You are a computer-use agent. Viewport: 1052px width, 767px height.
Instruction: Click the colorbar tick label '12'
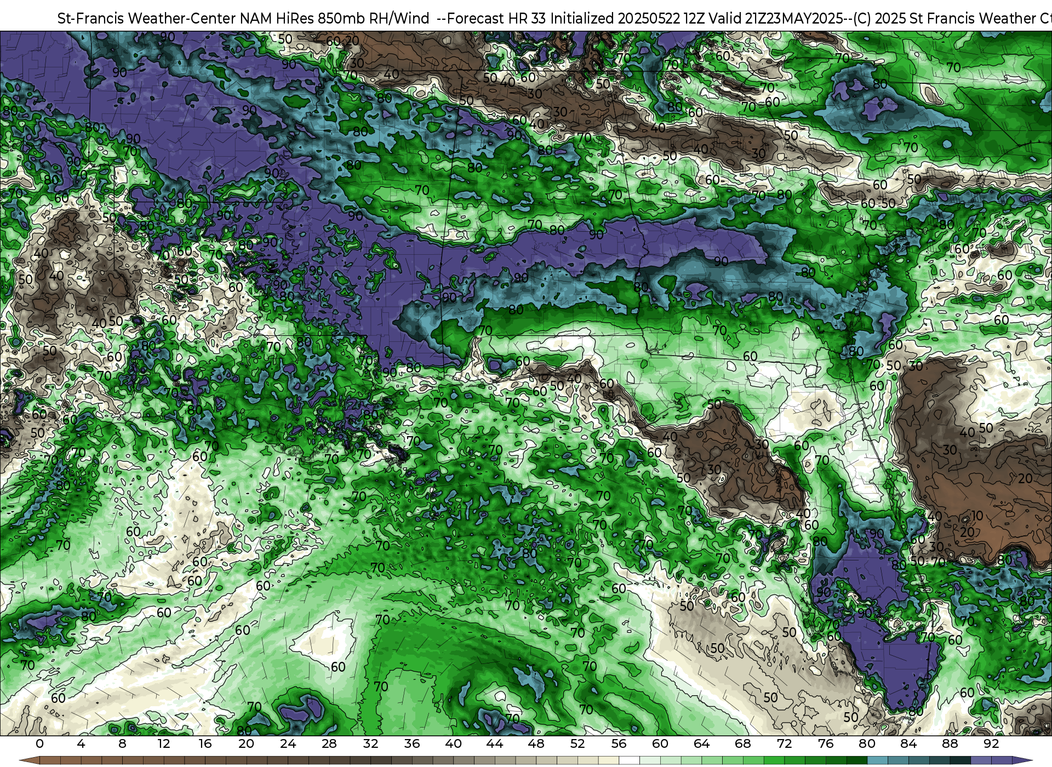164,743
